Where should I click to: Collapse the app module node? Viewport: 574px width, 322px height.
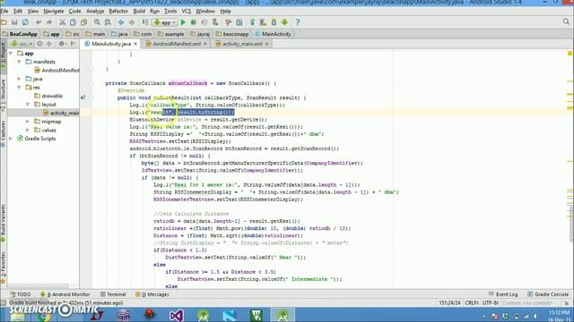click(x=11, y=54)
